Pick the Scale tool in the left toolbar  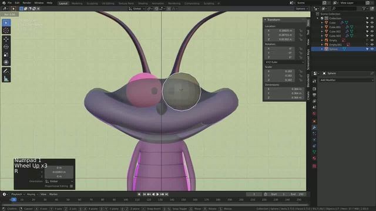click(6, 55)
